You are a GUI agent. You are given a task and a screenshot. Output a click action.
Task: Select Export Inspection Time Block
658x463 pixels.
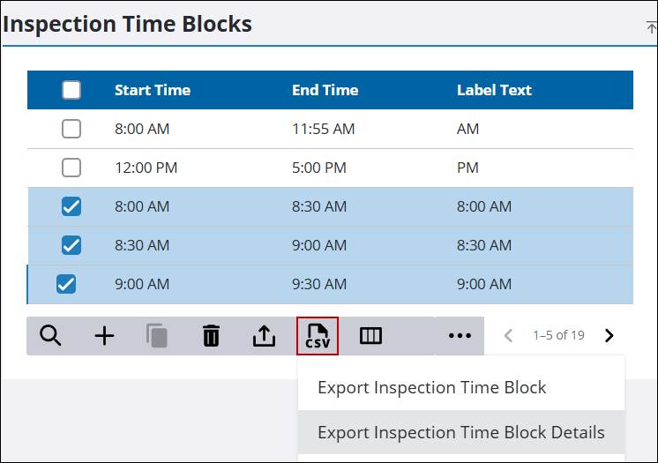(432, 388)
